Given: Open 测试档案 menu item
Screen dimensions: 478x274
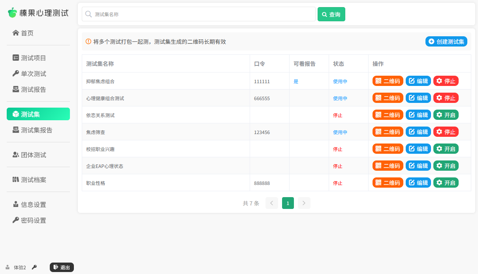Looking at the screenshot, I should [x=38, y=180].
